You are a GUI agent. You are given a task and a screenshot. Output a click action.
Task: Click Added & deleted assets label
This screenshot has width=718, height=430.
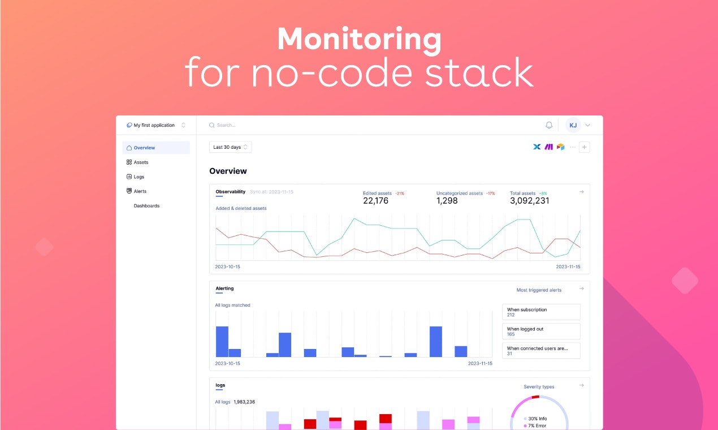click(x=241, y=208)
